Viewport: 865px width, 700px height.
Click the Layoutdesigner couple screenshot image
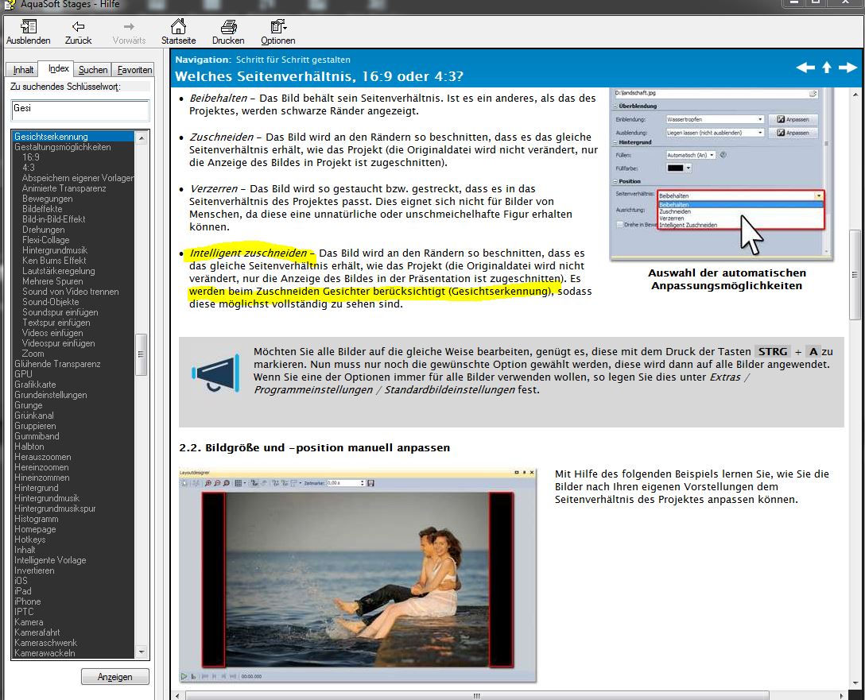(x=357, y=574)
